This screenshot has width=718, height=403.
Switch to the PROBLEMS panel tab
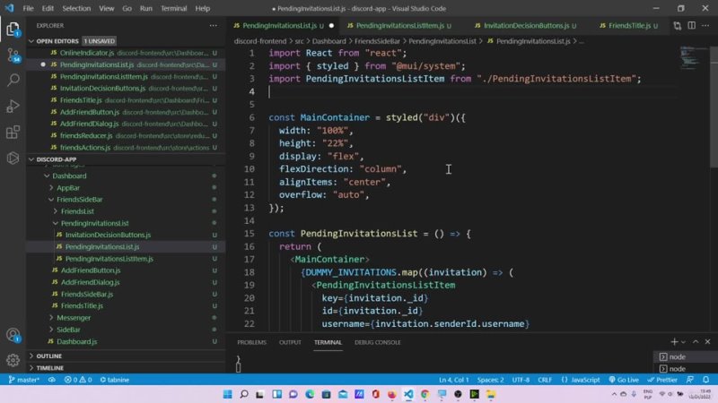(251, 342)
